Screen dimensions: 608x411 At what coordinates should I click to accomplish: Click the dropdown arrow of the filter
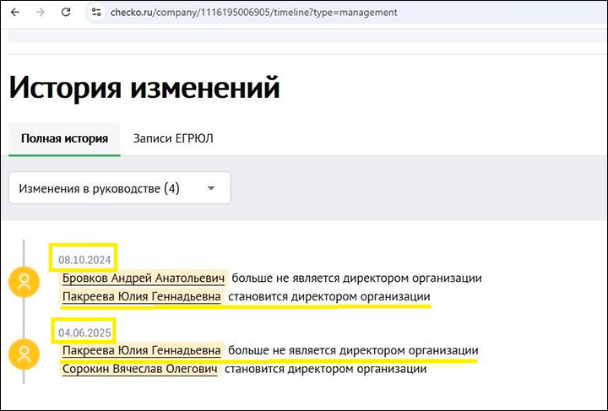click(211, 188)
